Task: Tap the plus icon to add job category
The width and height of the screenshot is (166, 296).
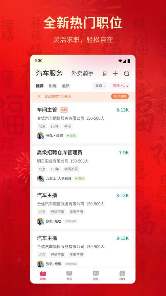Action: point(115,73)
